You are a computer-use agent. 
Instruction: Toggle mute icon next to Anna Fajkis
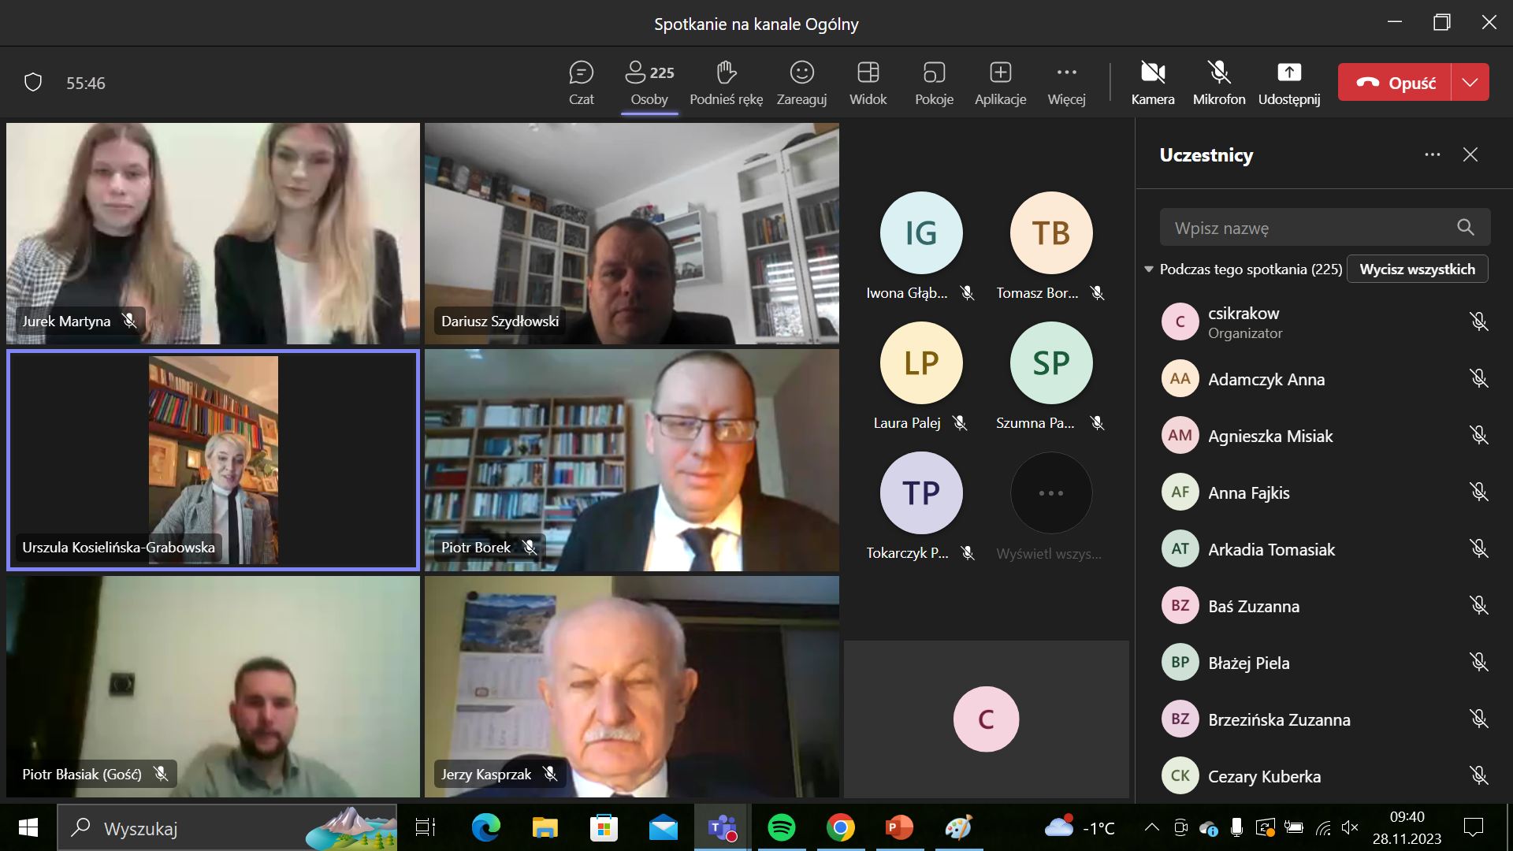pyautogui.click(x=1478, y=492)
